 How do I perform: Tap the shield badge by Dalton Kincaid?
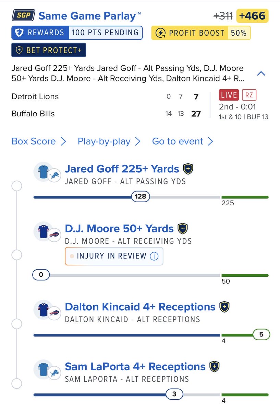(x=224, y=307)
